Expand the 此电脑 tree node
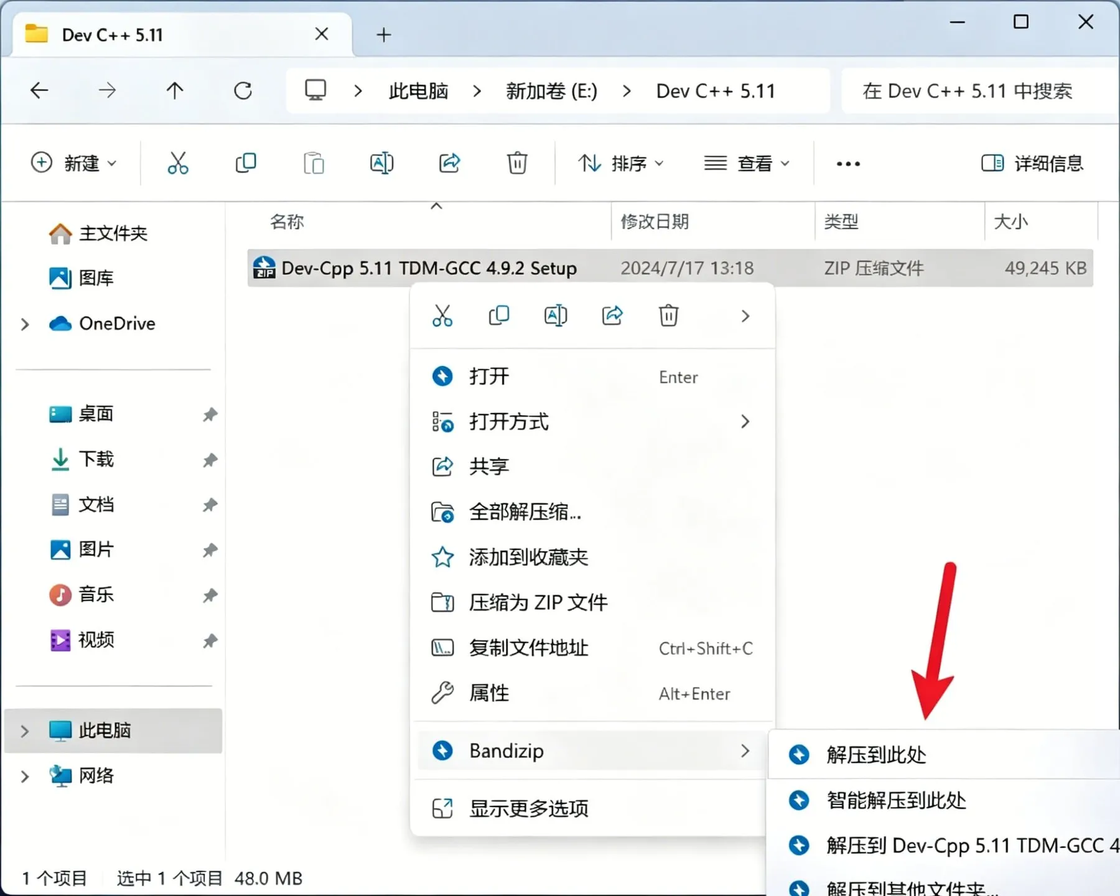Screen dimensions: 1120x896 coord(25,731)
